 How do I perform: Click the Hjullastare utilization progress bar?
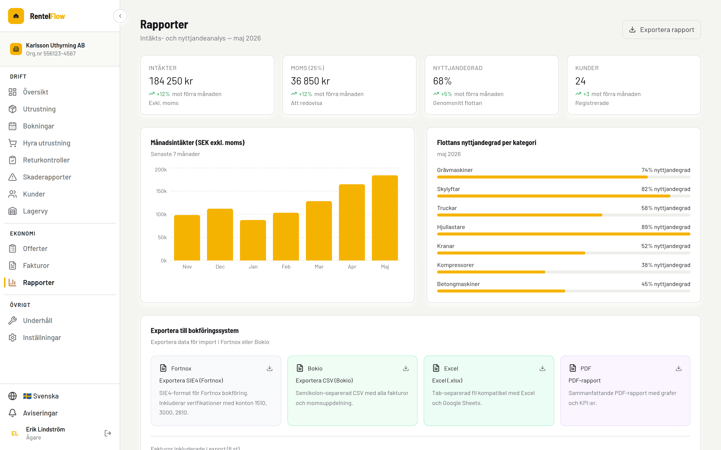pyautogui.click(x=563, y=234)
